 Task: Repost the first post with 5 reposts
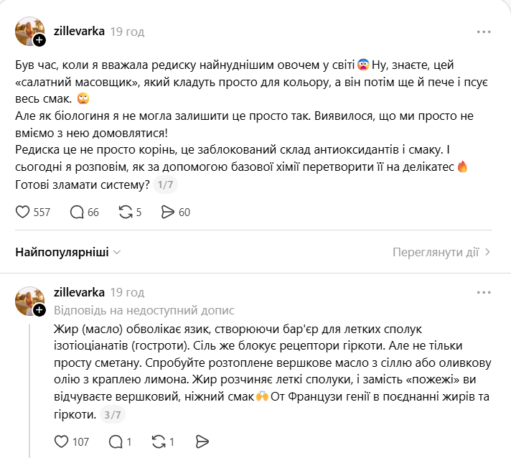coord(125,212)
